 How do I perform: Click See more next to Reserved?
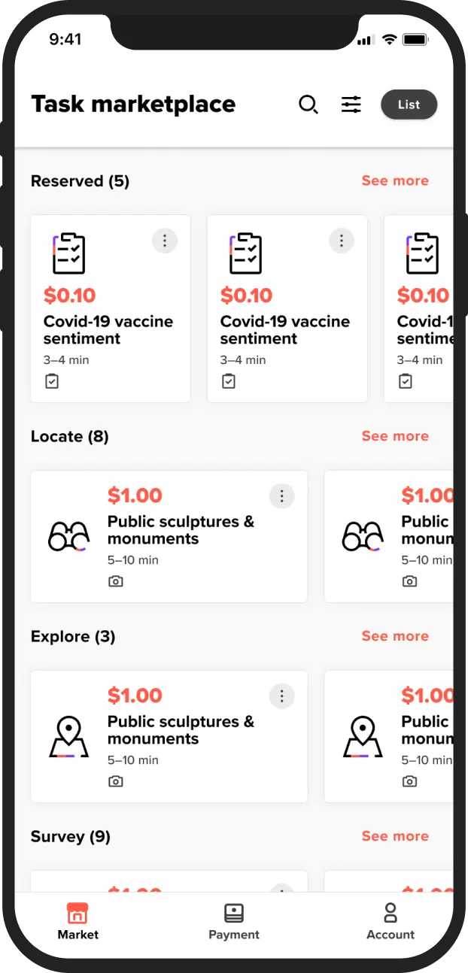pos(395,180)
